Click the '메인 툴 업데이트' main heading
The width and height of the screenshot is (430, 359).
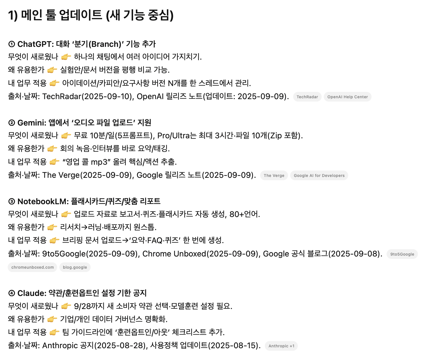point(91,15)
